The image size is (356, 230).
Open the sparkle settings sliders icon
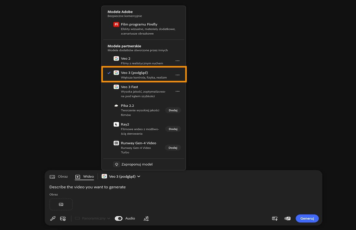[x=146, y=218]
